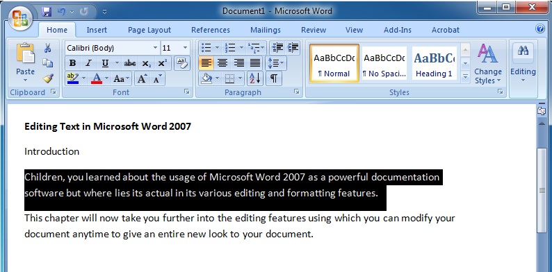This screenshot has width=552, height=272.
Task: Click the vertical scrollbar thumb
Action: pyautogui.click(x=542, y=190)
